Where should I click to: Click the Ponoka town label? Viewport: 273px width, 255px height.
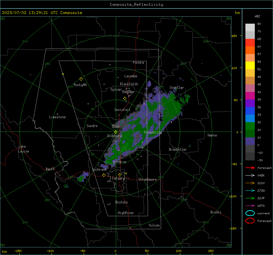tap(138, 62)
